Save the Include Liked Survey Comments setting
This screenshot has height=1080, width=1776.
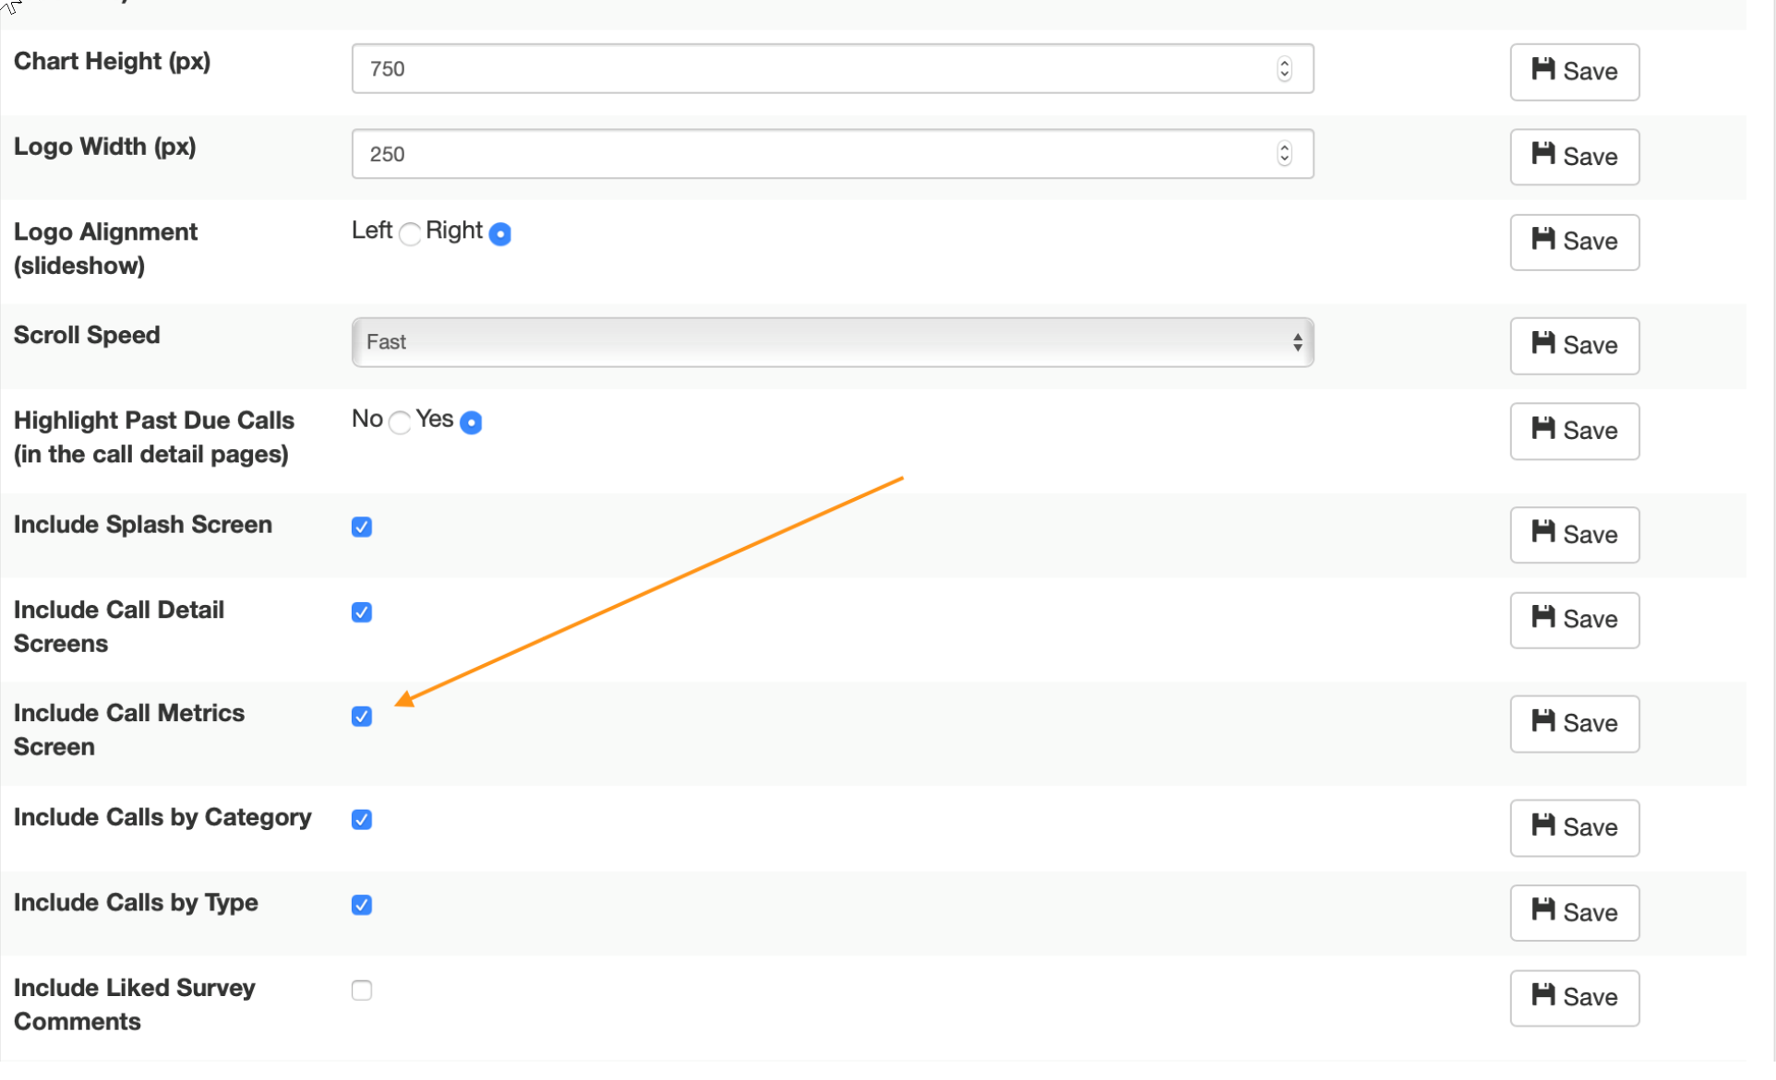click(1574, 998)
